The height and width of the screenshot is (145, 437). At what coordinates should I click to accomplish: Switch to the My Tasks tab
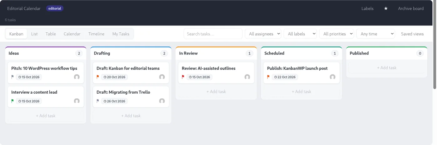(121, 34)
